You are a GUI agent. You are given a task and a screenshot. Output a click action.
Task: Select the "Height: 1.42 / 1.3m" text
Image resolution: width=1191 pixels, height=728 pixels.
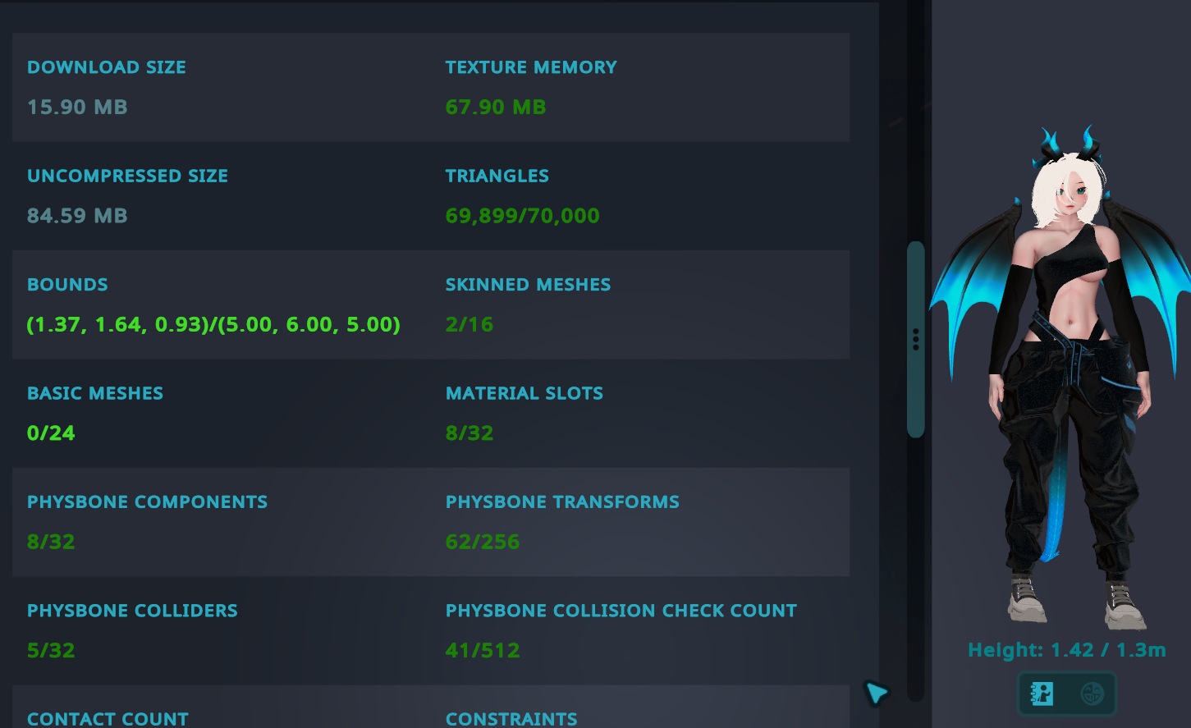1067,650
